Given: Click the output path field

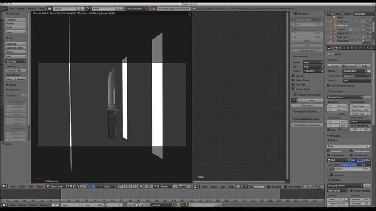Looking at the screenshot, I should click(x=347, y=146).
